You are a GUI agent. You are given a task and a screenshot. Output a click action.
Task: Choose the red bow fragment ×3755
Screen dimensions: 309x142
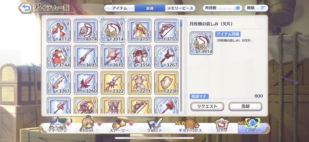click(x=166, y=31)
